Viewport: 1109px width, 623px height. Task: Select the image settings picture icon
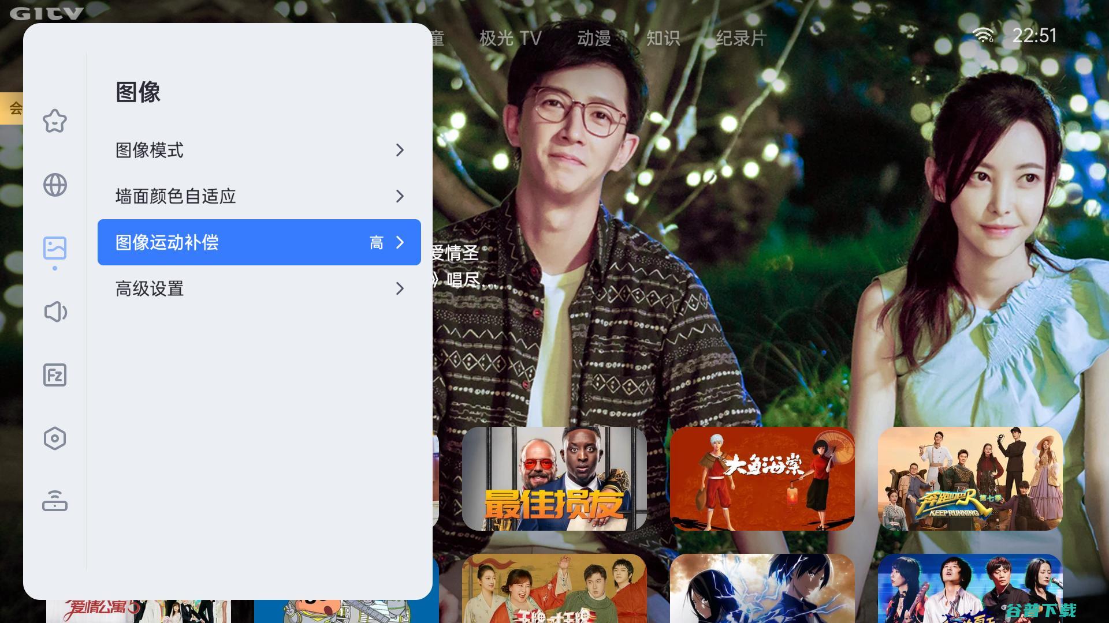click(x=55, y=248)
